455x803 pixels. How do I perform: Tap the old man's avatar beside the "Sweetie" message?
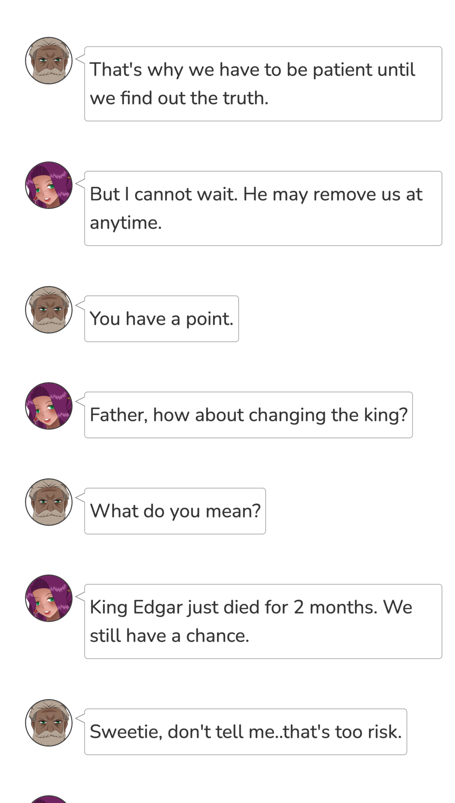[49, 723]
